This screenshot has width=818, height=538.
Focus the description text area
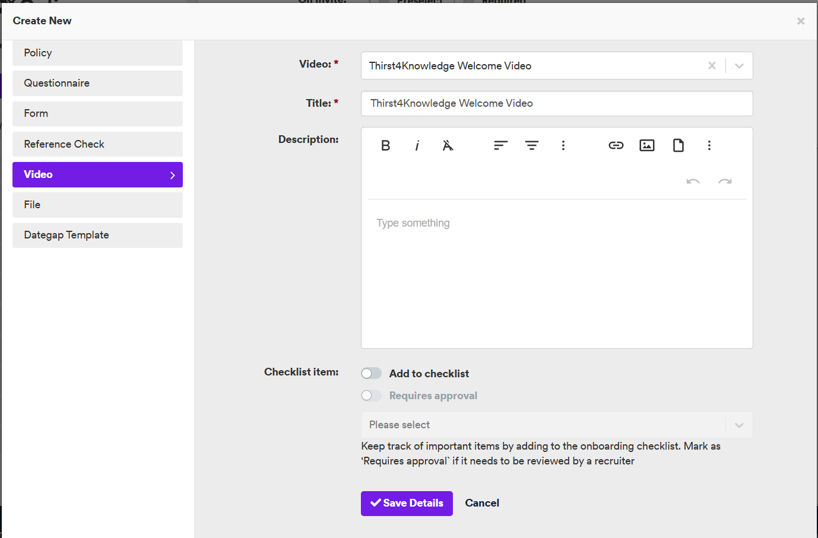pos(557,274)
